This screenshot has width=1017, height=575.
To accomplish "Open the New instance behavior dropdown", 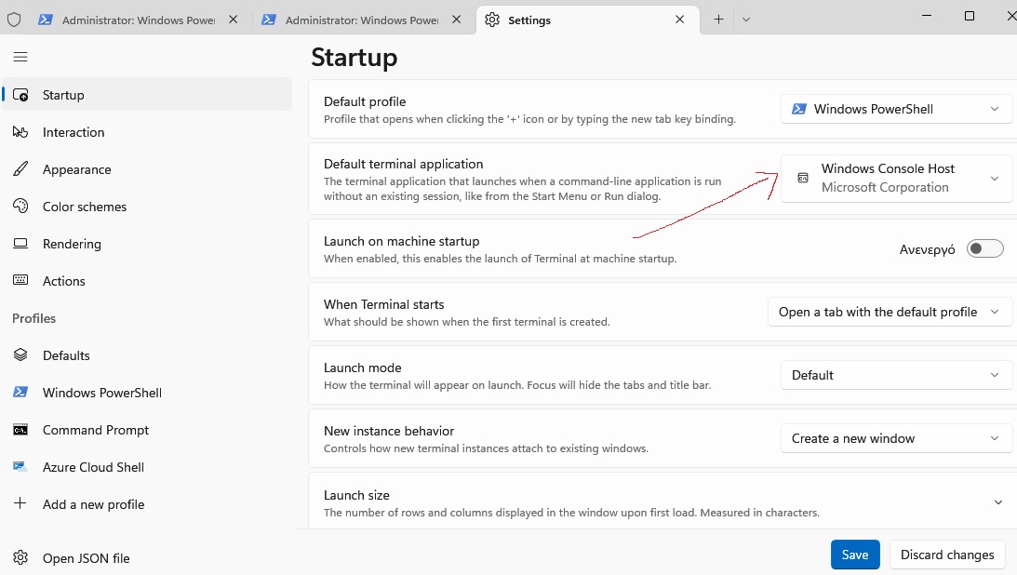I will 896,439.
